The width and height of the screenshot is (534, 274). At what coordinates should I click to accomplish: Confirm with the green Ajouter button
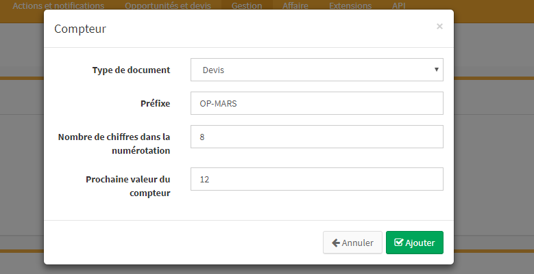[415, 243]
